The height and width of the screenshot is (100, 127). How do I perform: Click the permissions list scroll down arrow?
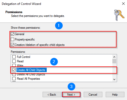tap(114, 79)
